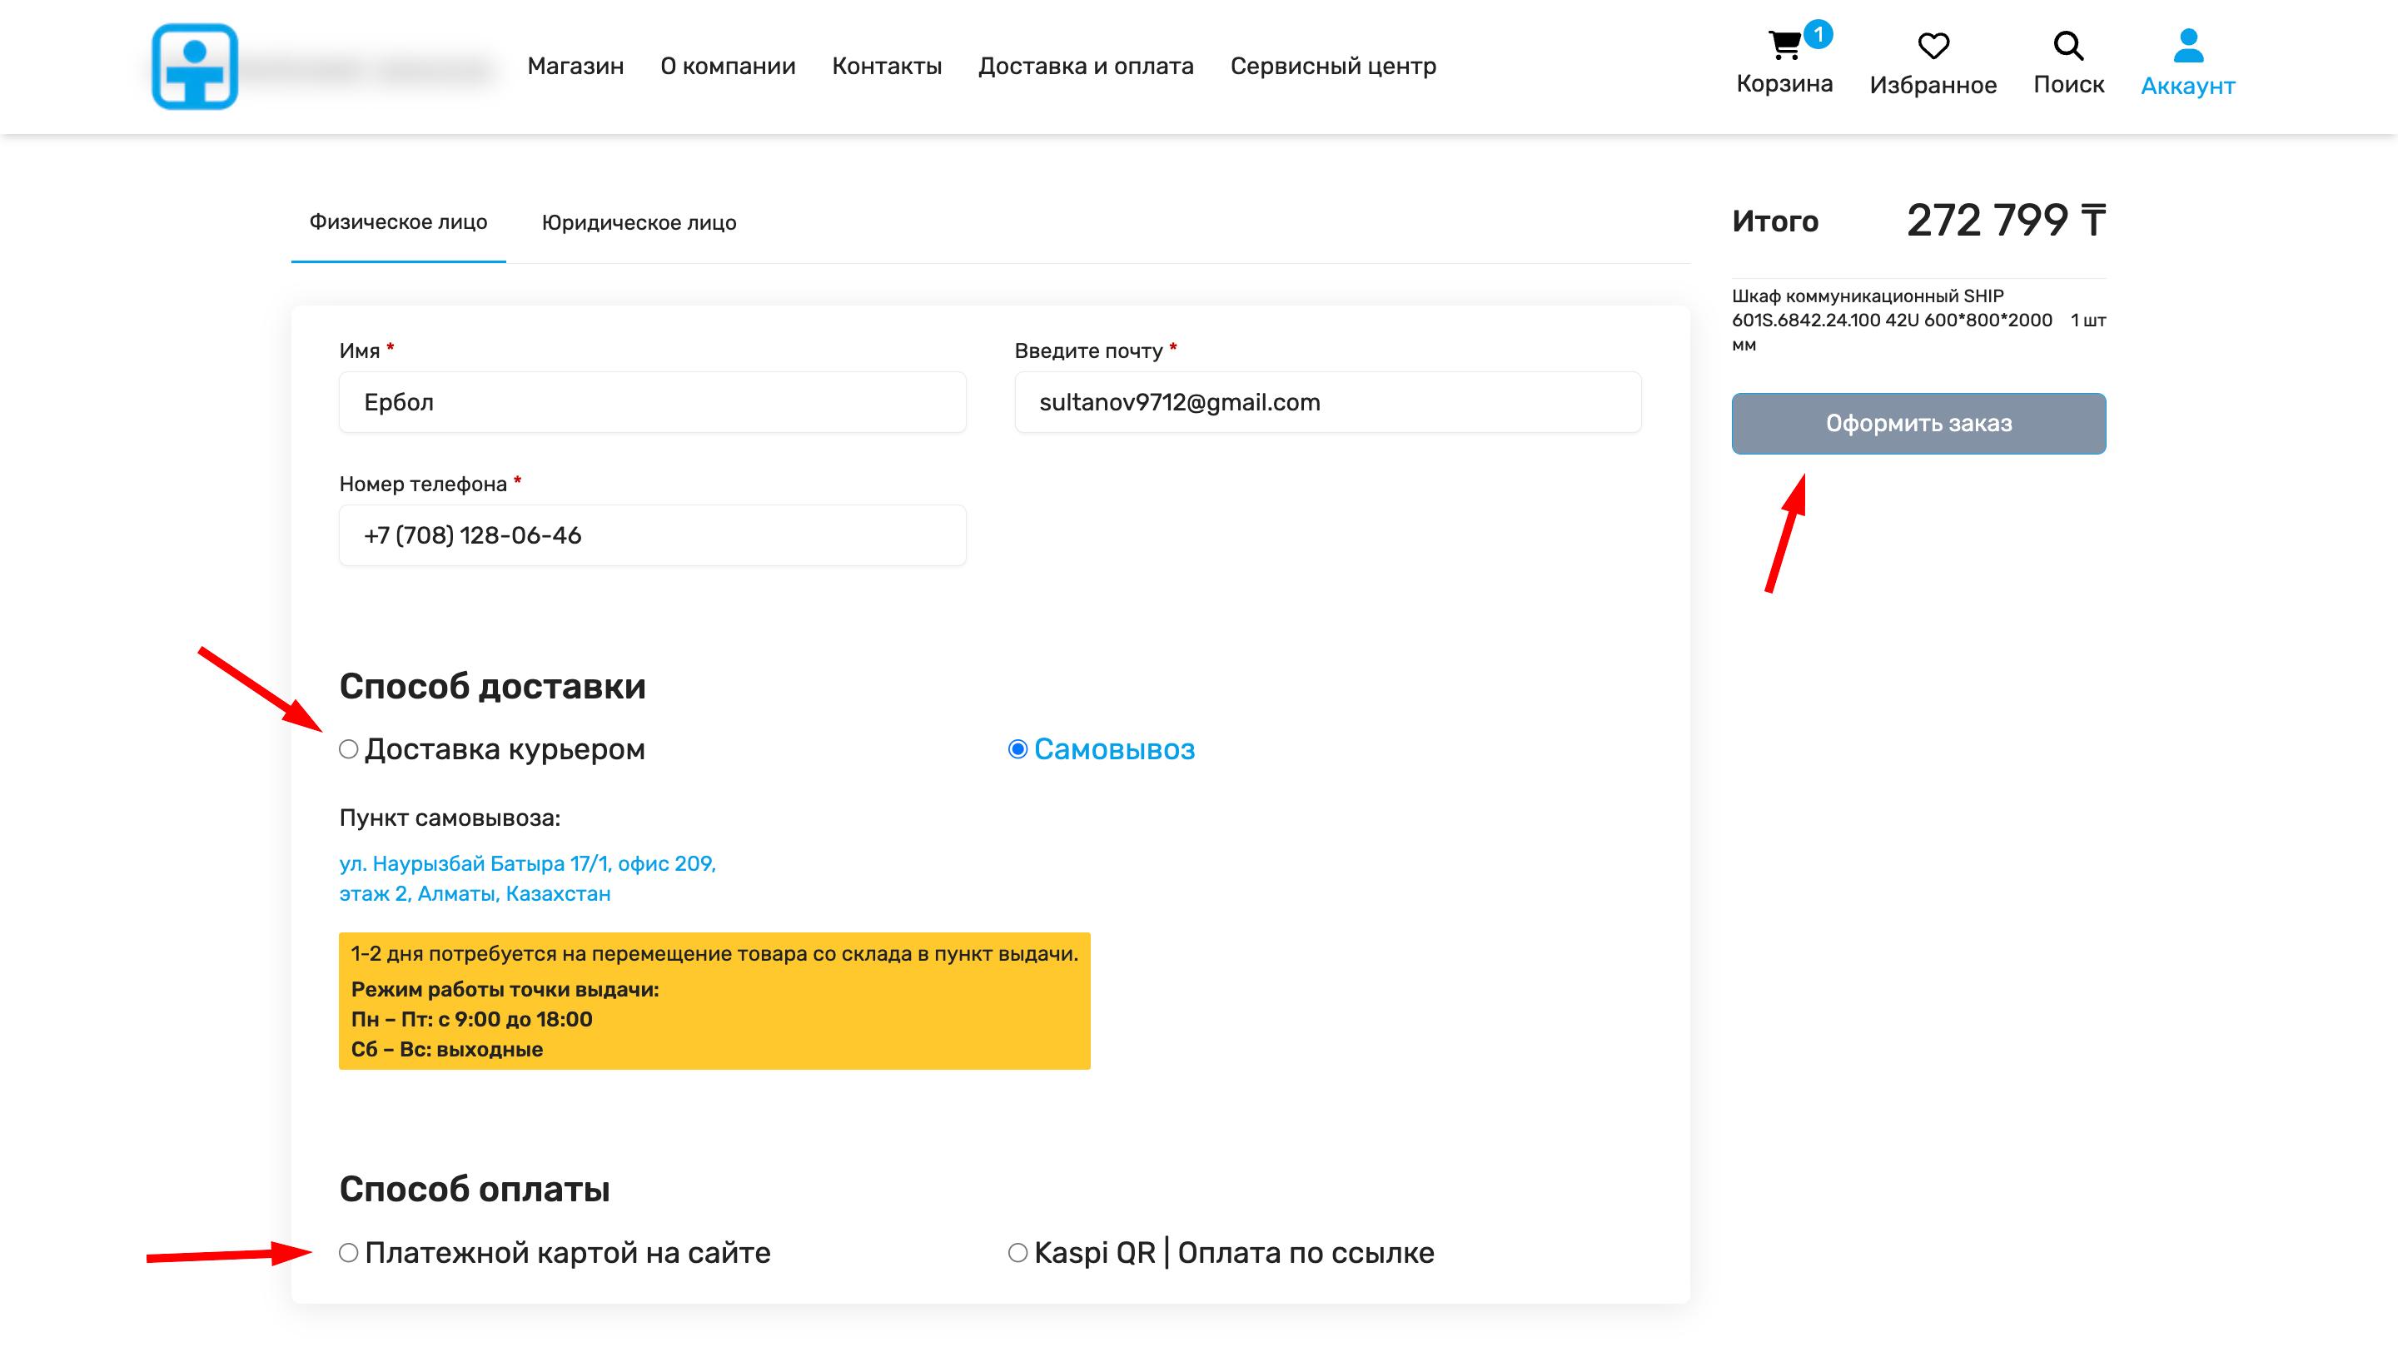Screen dimensions: 2398x1352
Task: Switch to the Юридическое лицо tab
Action: (639, 222)
